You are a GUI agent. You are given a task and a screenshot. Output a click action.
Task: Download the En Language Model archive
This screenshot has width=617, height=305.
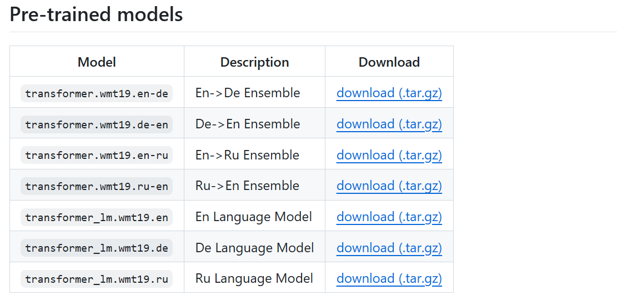click(389, 217)
